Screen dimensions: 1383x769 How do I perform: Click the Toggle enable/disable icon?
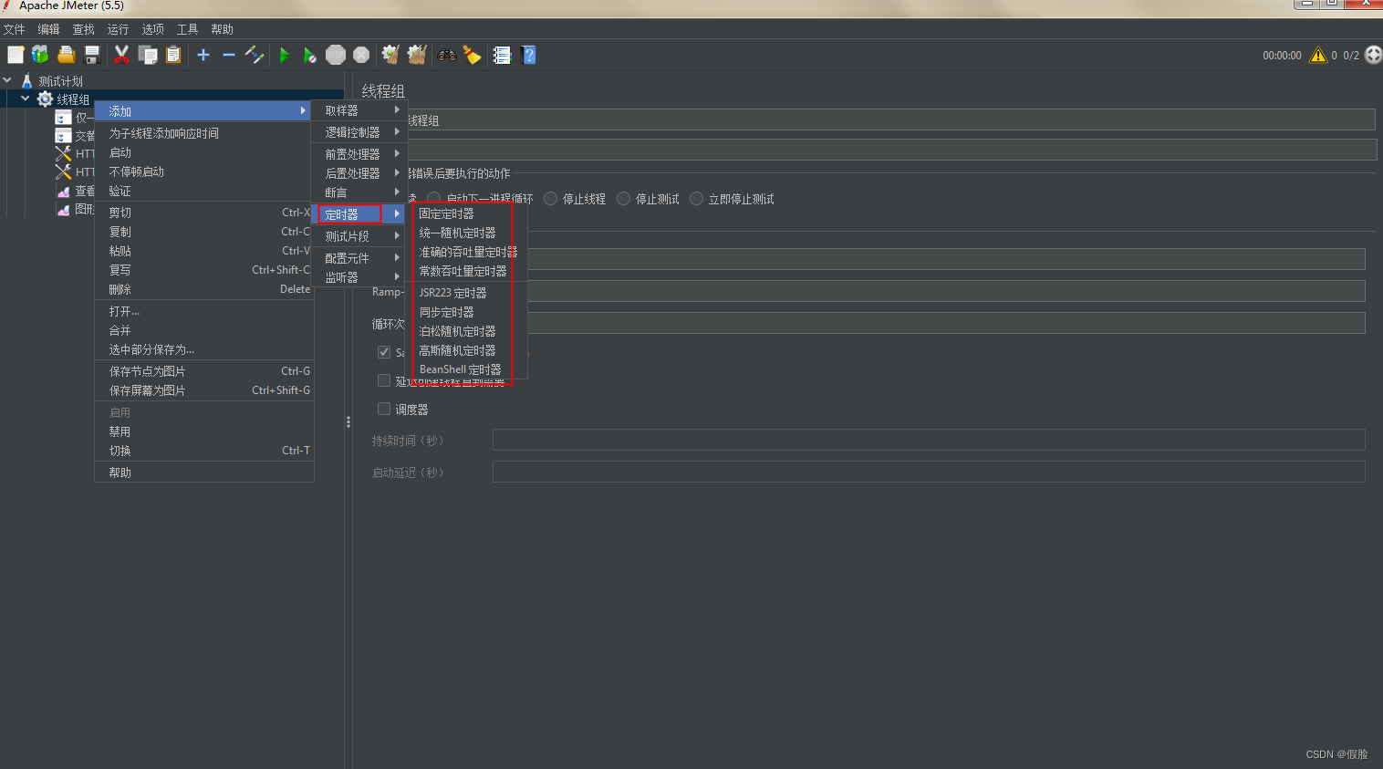pos(255,55)
